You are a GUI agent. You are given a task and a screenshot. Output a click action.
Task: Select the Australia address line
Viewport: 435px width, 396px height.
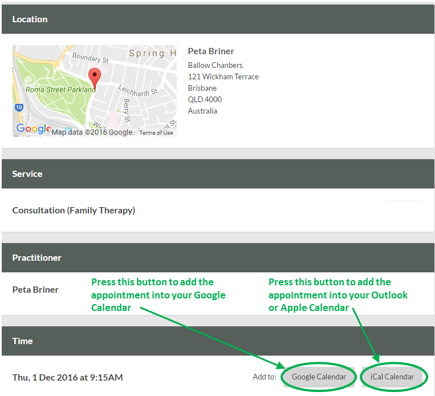(202, 111)
